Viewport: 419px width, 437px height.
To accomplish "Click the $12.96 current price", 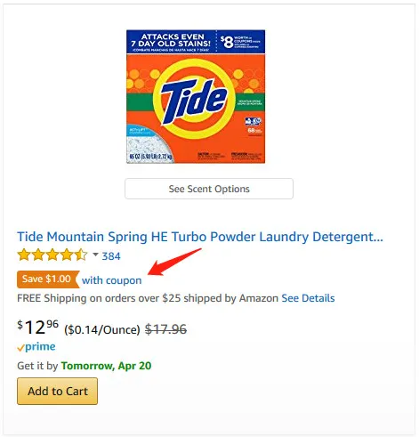I will click(x=37, y=328).
